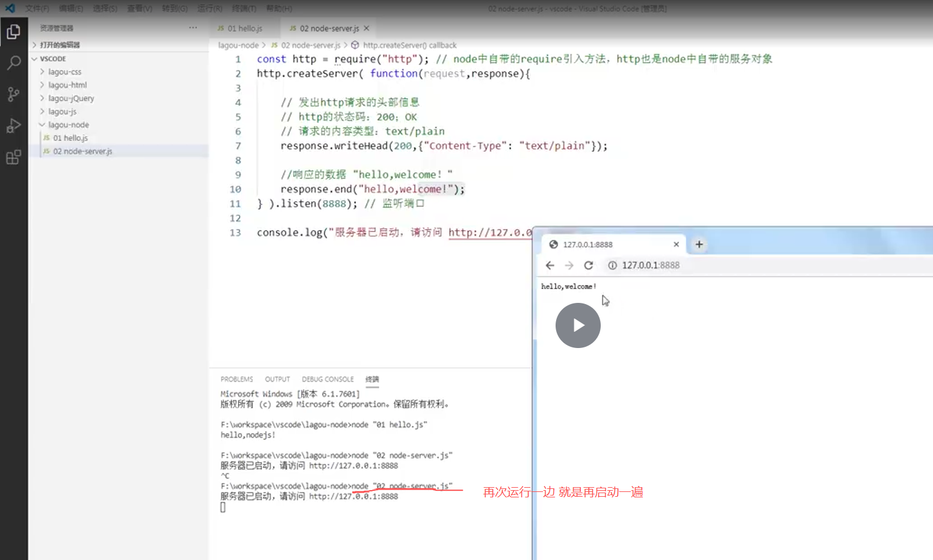Image resolution: width=933 pixels, height=560 pixels.
Task: Reload the 127.0.0.1:8888 page
Action: [589, 266]
